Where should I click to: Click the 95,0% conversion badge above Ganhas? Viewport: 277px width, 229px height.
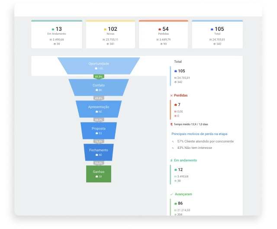(x=99, y=163)
